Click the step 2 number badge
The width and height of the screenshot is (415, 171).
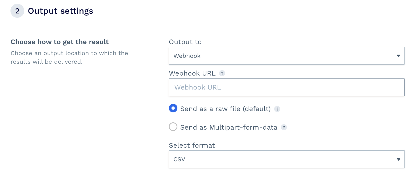point(17,11)
